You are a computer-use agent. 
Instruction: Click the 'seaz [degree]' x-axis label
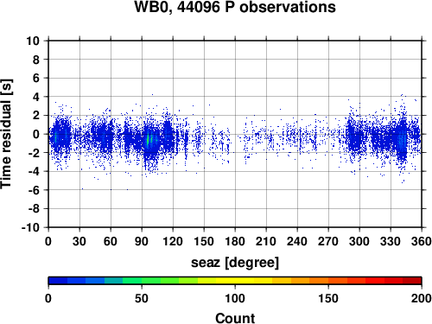pos(235,263)
